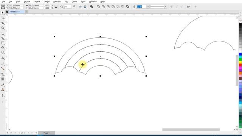Click the Back minus front icon
Image resolution: width=242 pixels, height=136 pixels.
[x=123, y=7]
